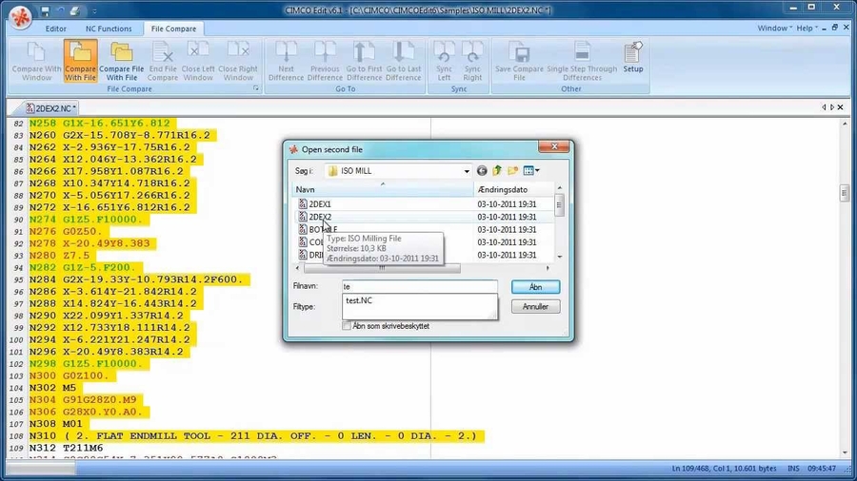
Task: Click the CIMCO application logo button
Action: pyautogui.click(x=18, y=19)
